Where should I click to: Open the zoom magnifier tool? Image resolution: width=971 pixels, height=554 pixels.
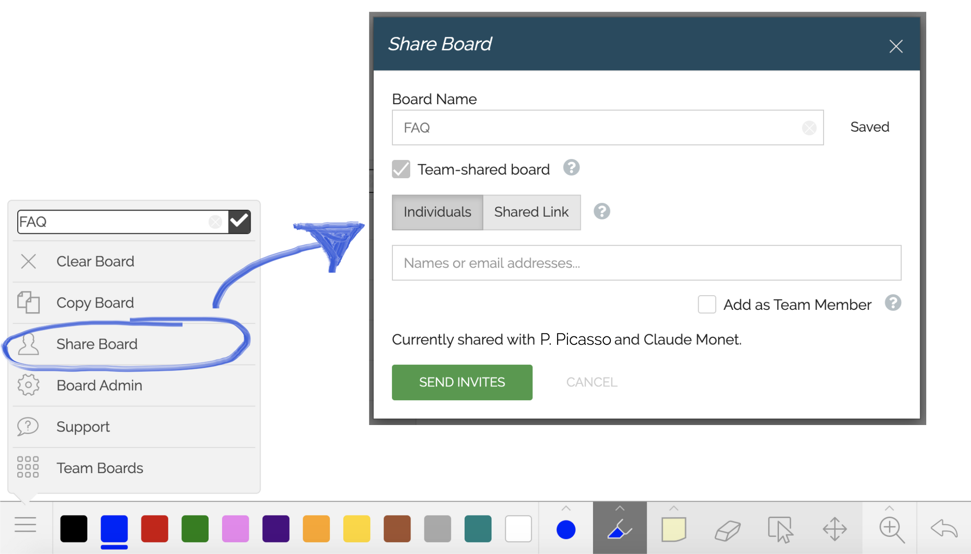tap(891, 529)
